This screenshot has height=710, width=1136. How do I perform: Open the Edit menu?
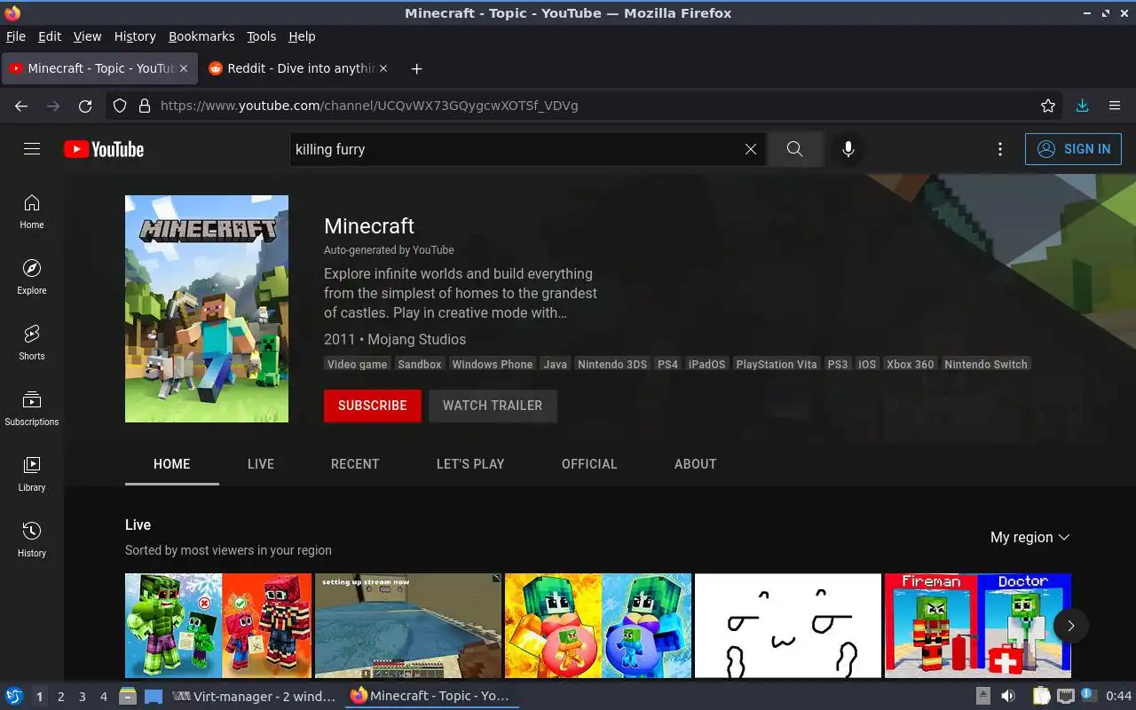click(x=49, y=36)
